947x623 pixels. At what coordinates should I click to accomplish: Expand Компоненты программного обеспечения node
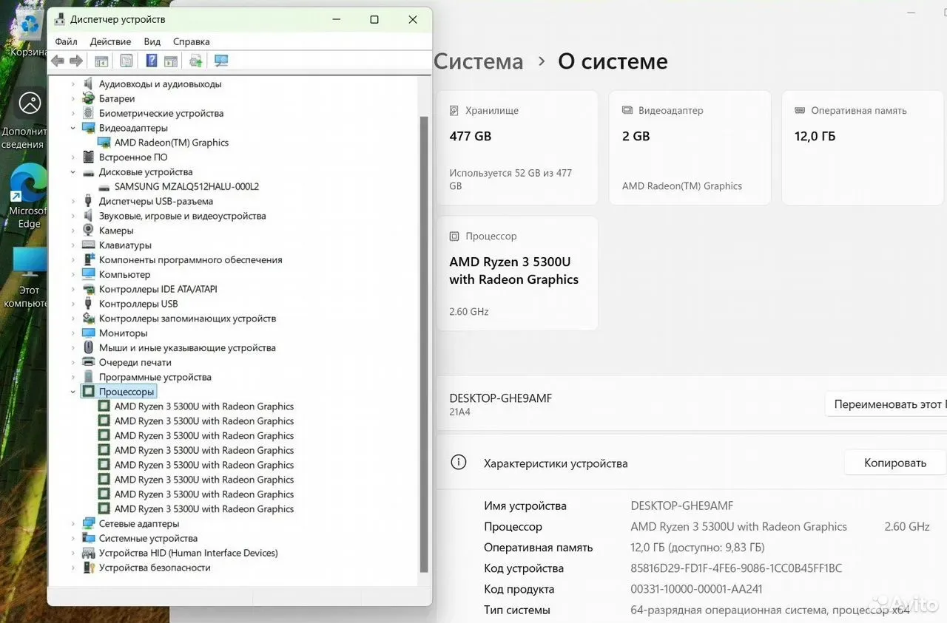click(73, 260)
